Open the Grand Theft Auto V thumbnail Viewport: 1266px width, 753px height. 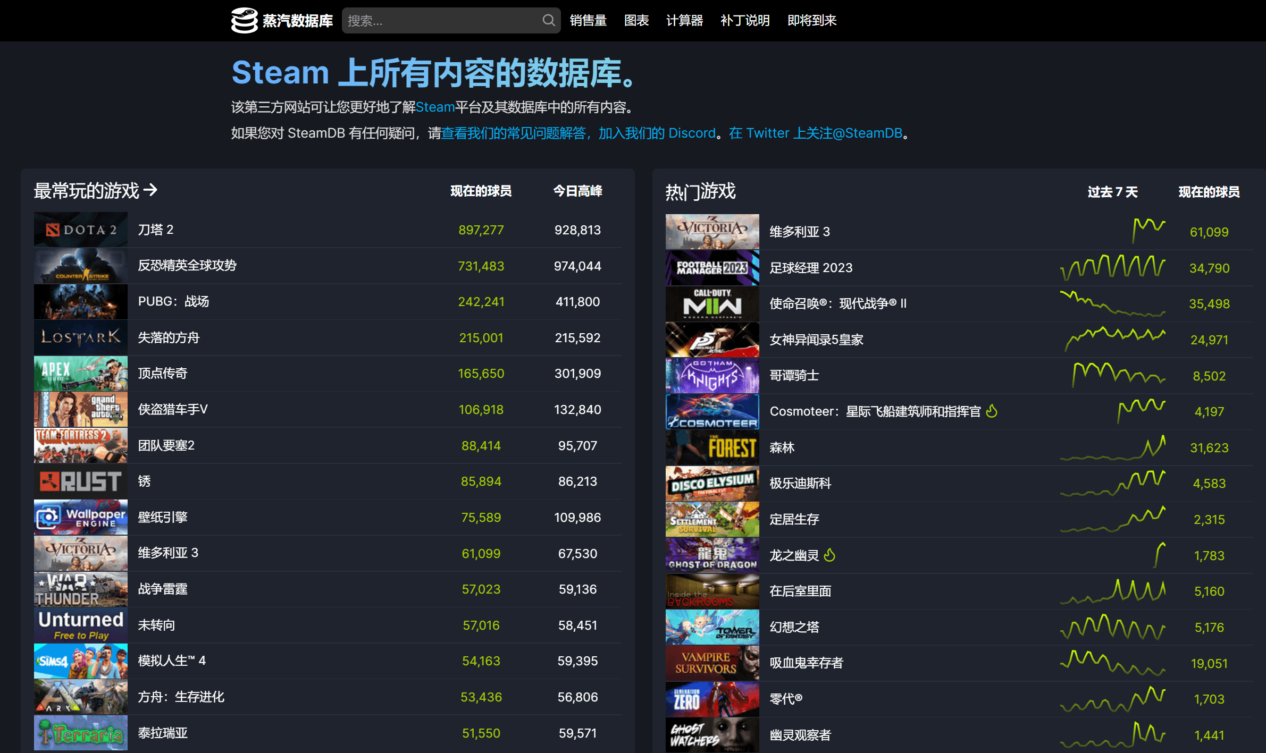point(81,409)
